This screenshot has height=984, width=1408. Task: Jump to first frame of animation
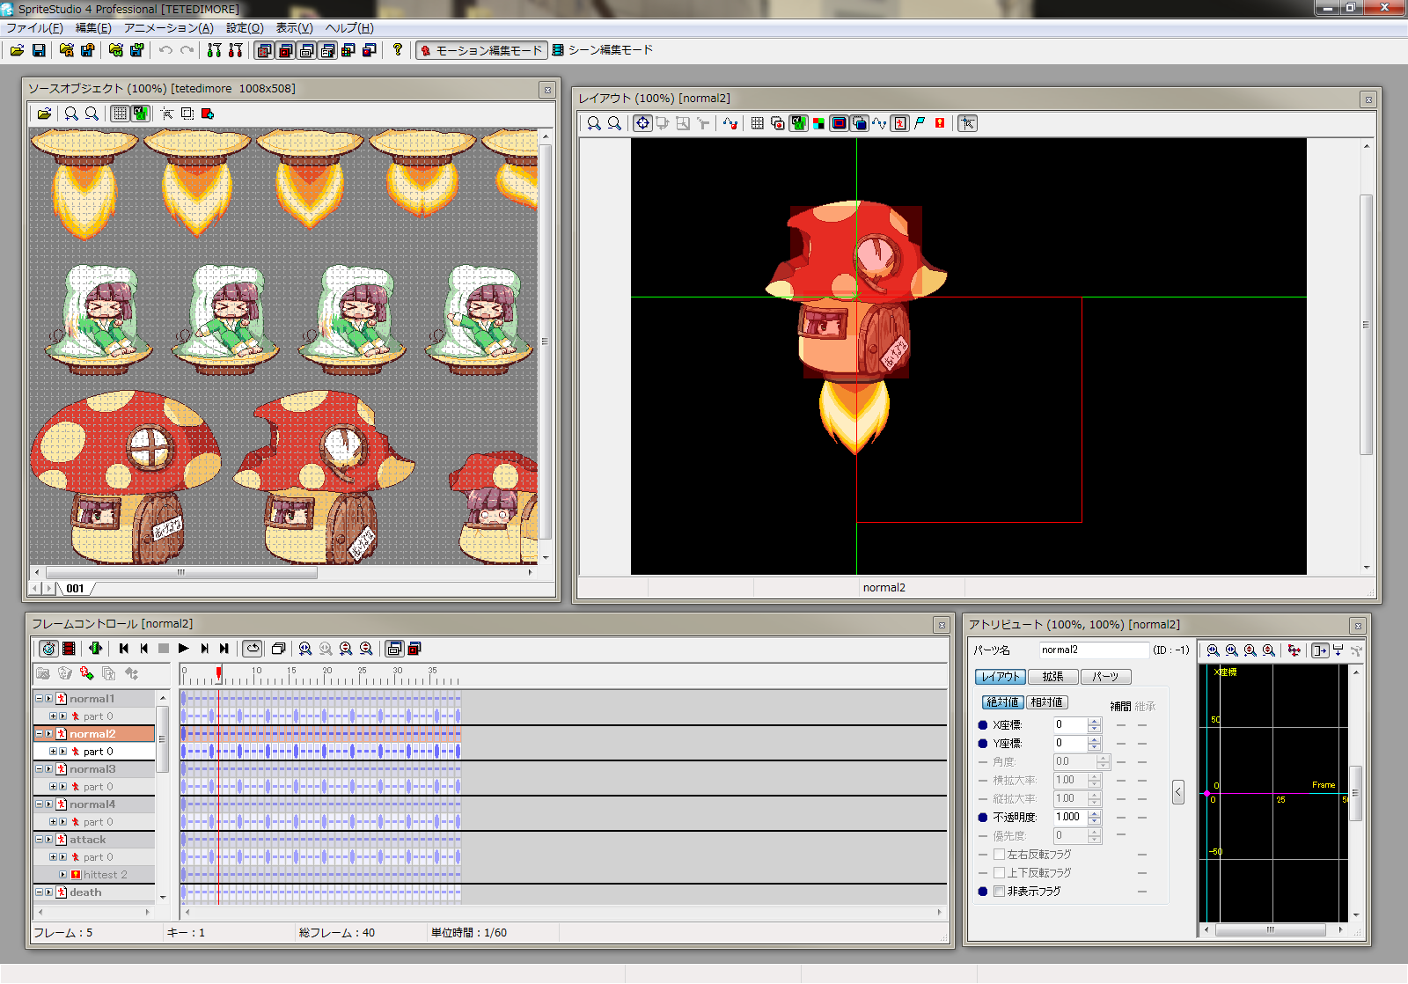point(124,649)
